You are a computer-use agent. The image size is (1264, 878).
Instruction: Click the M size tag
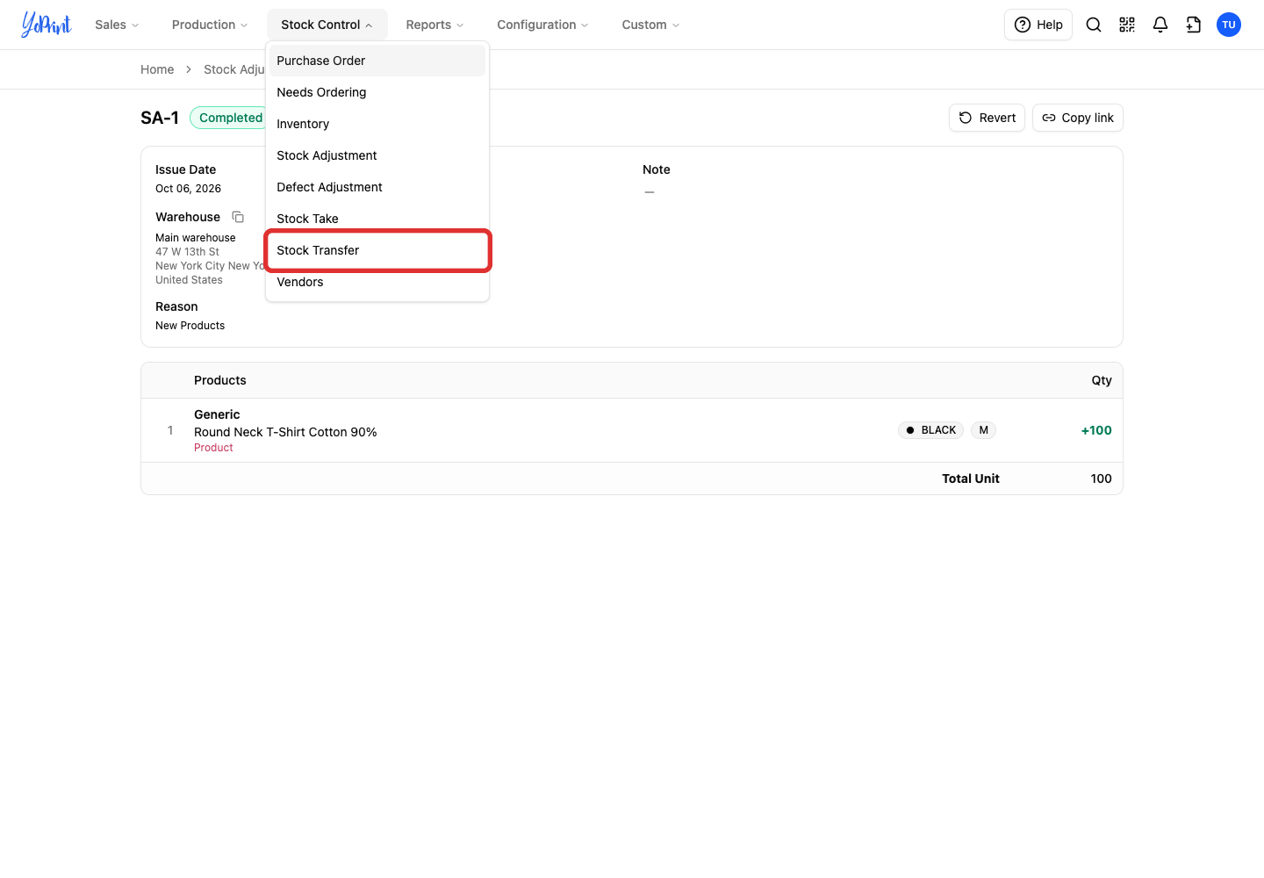click(x=983, y=430)
